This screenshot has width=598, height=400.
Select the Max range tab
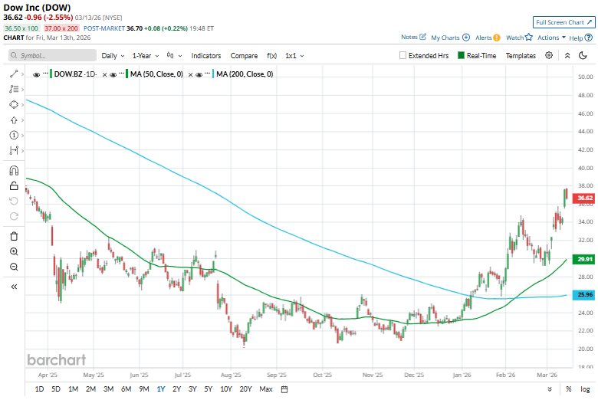(x=266, y=389)
